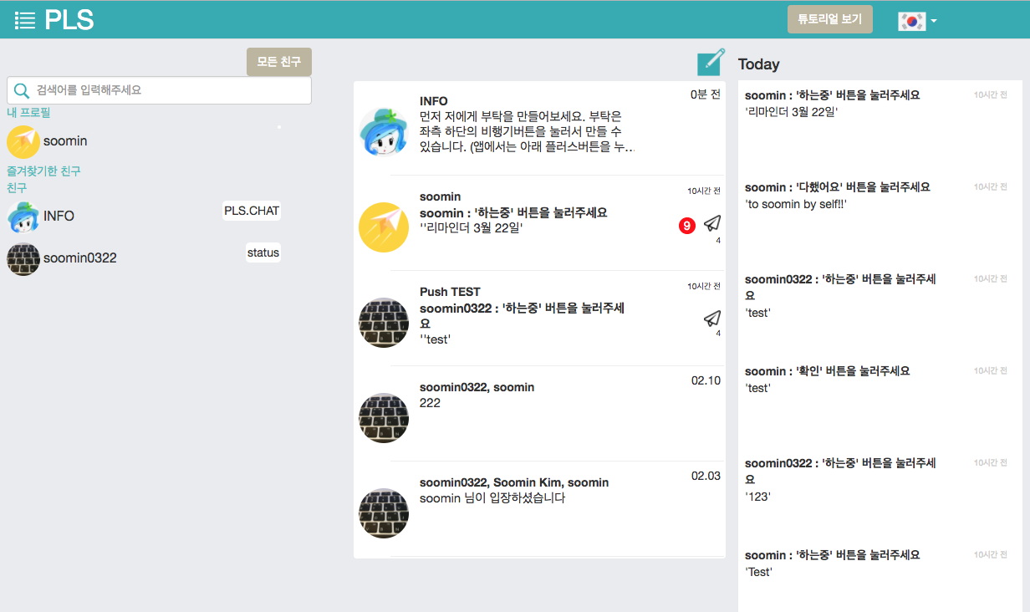Viewport: 1030px width, 612px height.
Task: Click the pencil compose icon
Action: 711,62
